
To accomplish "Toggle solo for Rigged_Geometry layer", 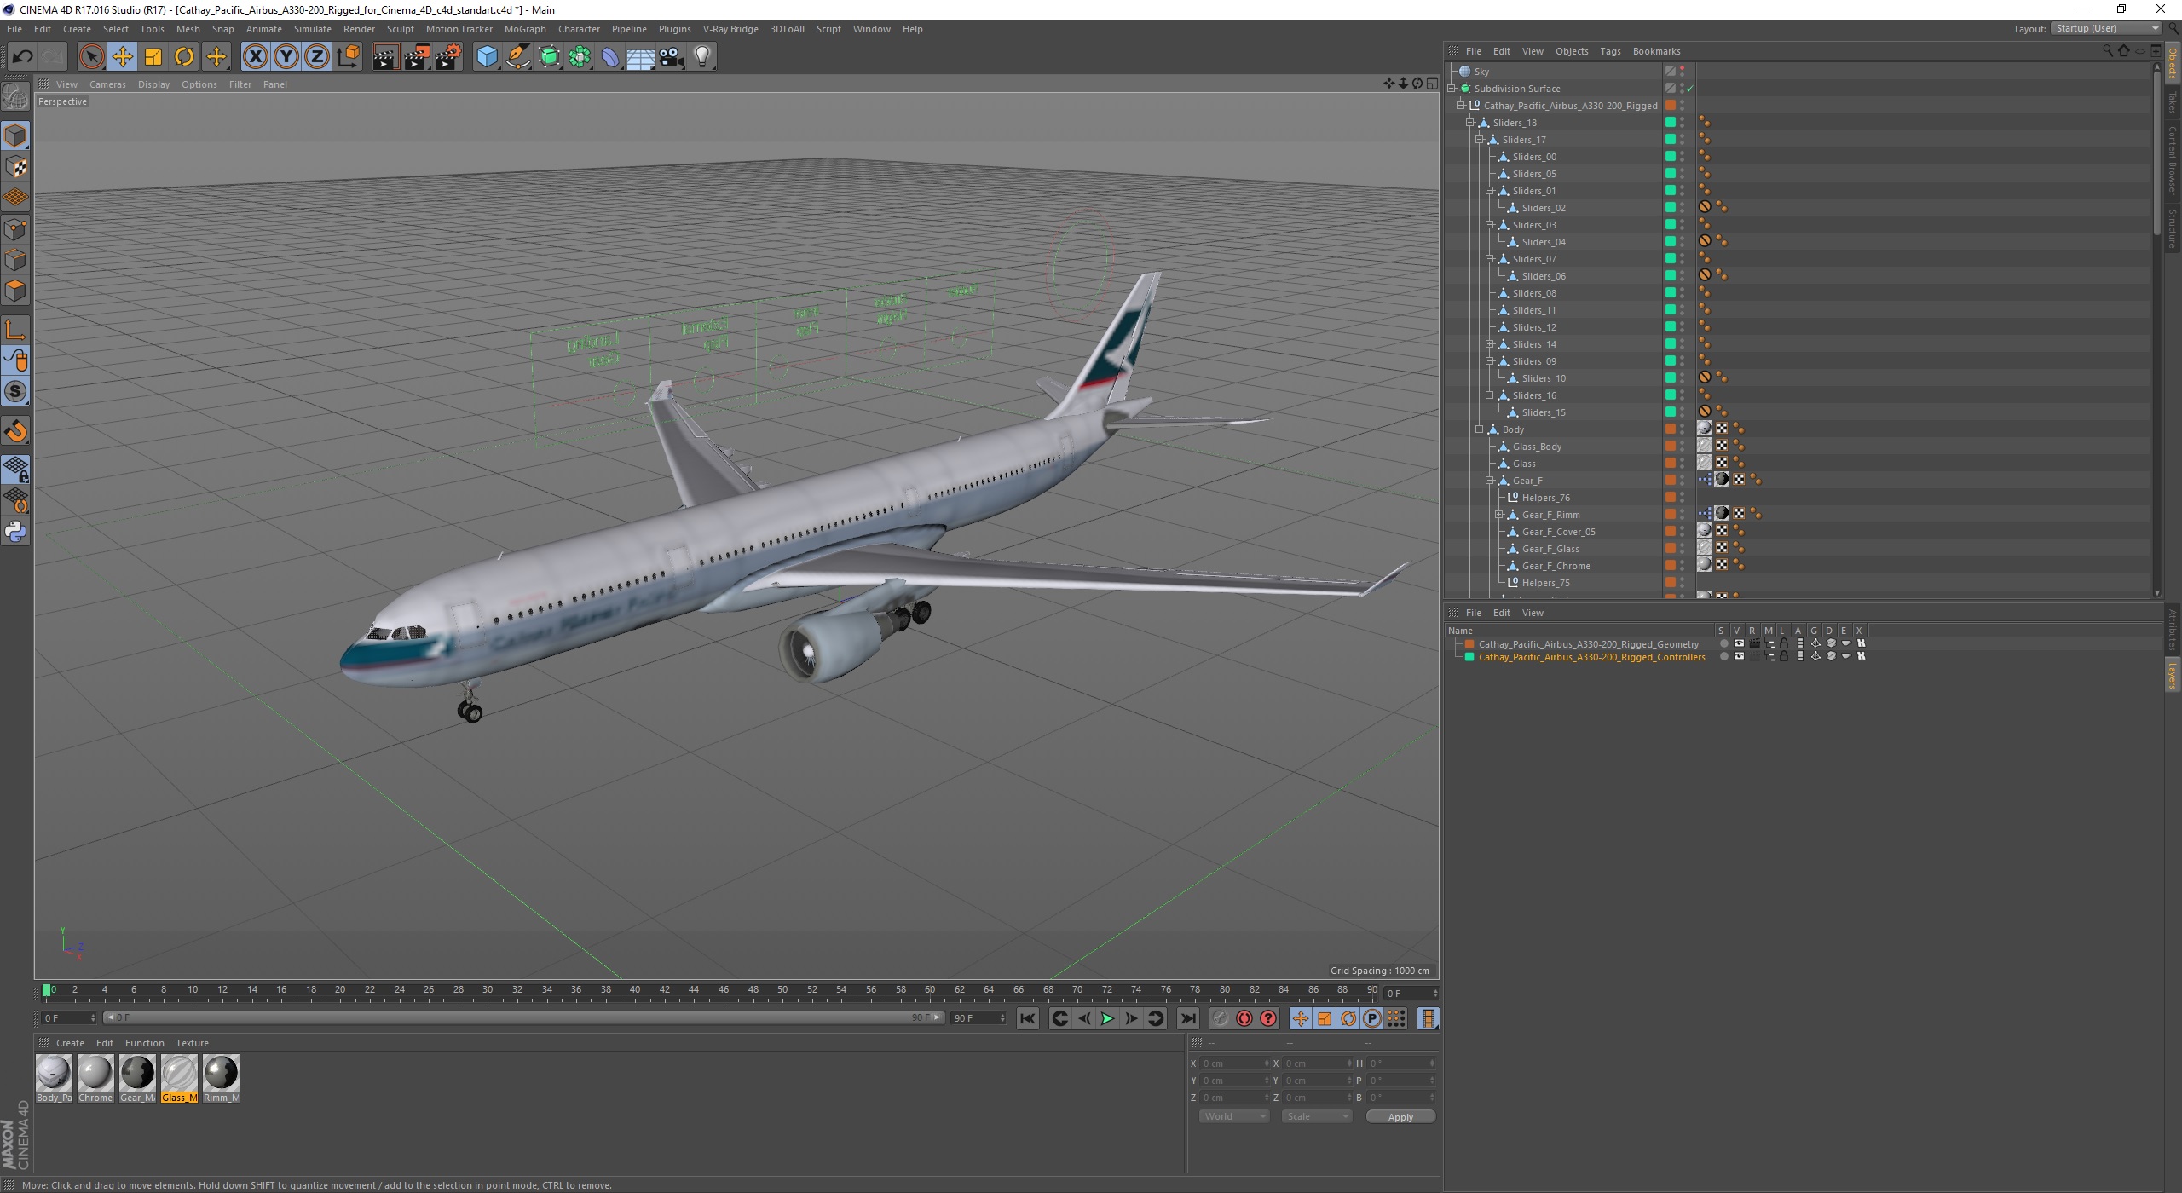I will click(x=1723, y=643).
